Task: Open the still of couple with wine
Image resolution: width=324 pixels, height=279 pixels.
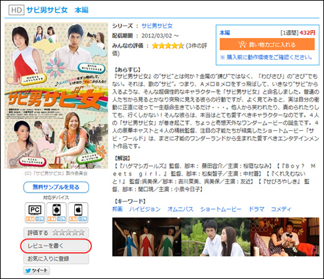Action: [x=285, y=236]
